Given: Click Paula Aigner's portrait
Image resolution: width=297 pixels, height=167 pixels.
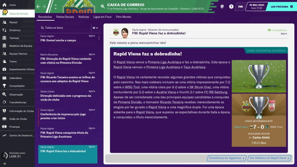Looking at the screenshot, I should (x=125, y=33).
